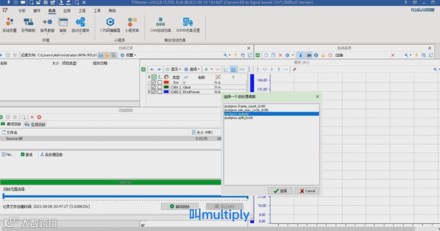
Task: Select postproc.frame_count_0x50 entry
Action: [x=272, y=106]
